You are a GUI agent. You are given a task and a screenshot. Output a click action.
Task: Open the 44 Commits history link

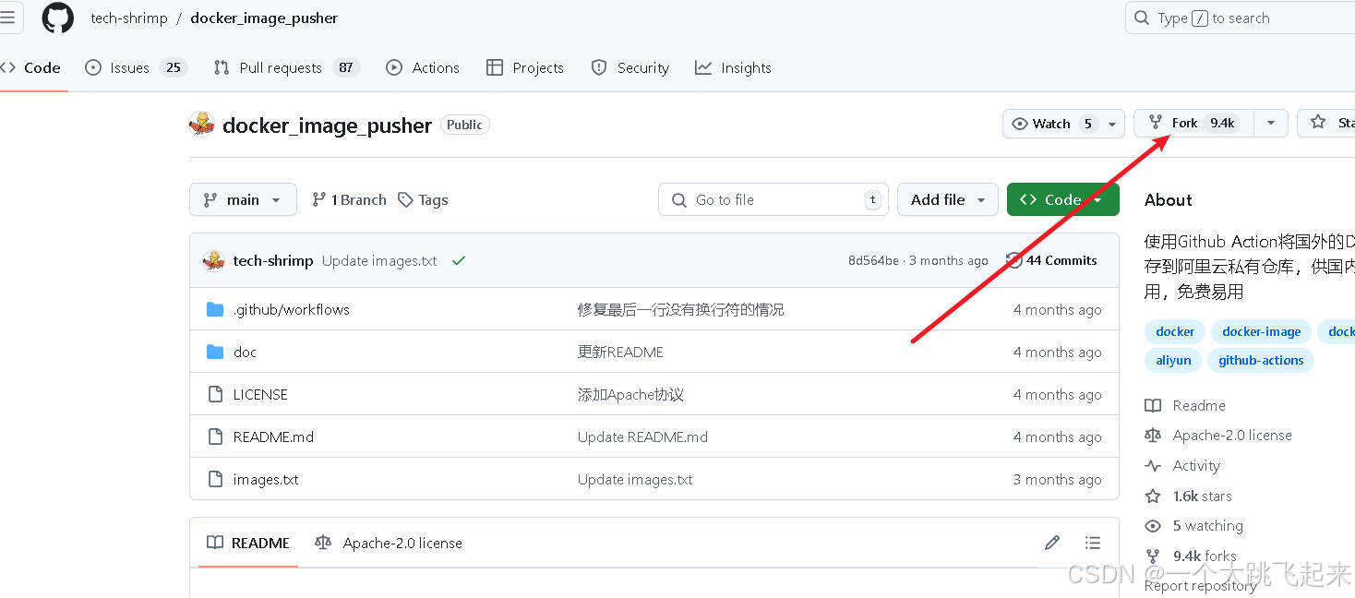click(1052, 261)
